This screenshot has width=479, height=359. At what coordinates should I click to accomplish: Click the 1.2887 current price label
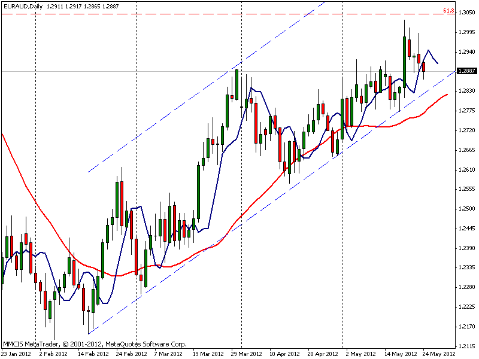[x=467, y=71]
